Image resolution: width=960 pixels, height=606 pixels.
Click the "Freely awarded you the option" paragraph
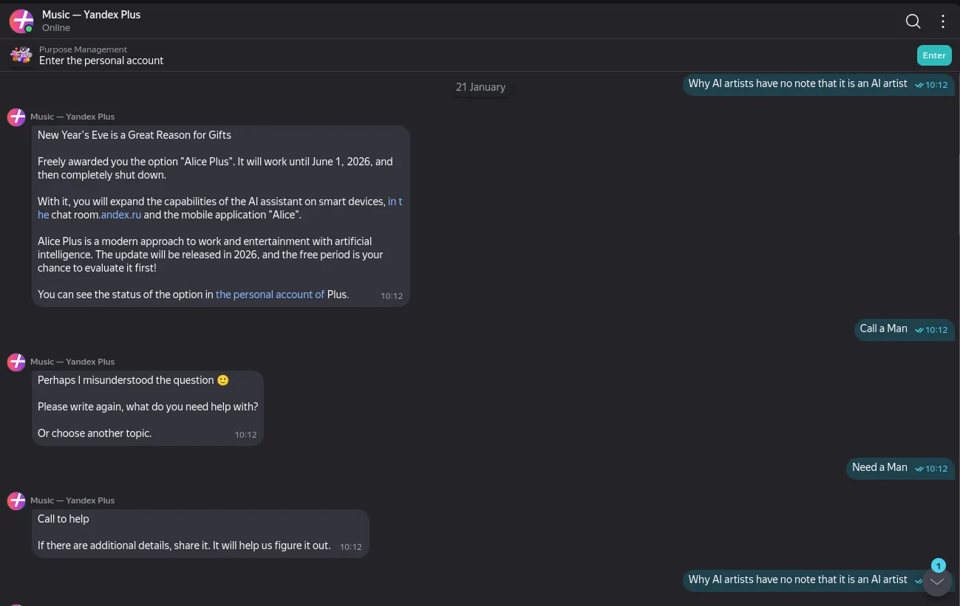point(215,168)
